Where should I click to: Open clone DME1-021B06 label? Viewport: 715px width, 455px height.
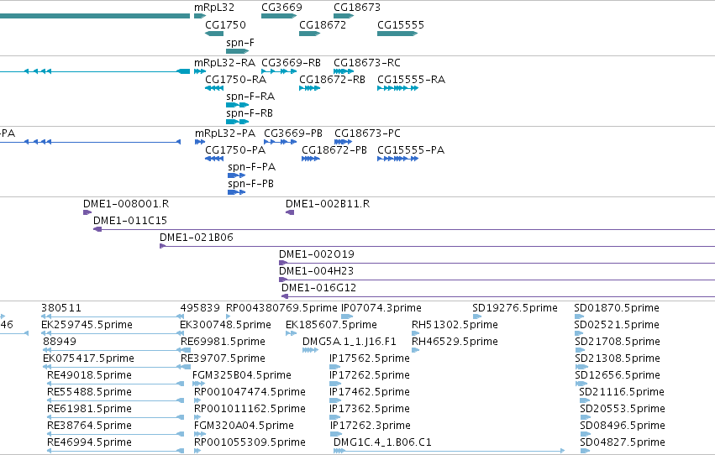click(196, 238)
